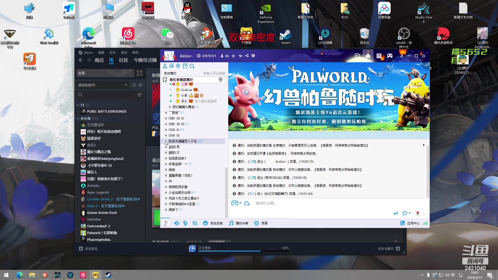The width and height of the screenshot is (498, 280).
Task: Select the 录音 recording tool in YY
Action: (x=261, y=223)
